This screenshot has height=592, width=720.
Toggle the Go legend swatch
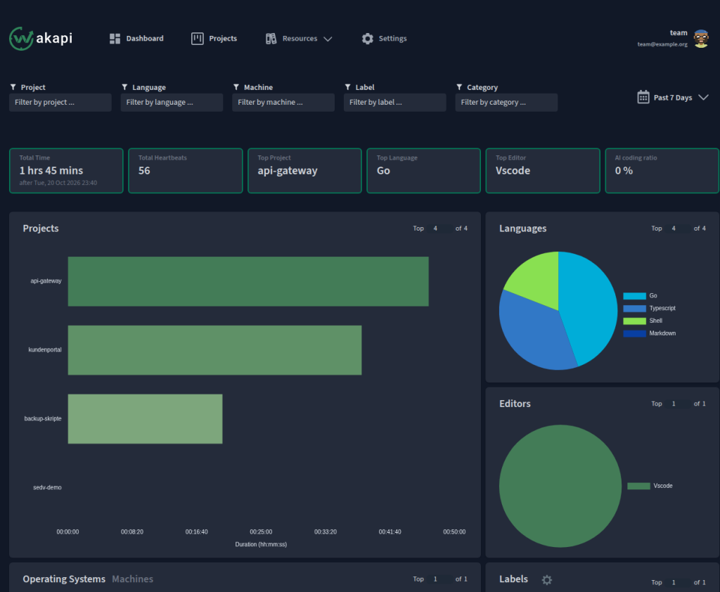click(x=635, y=296)
